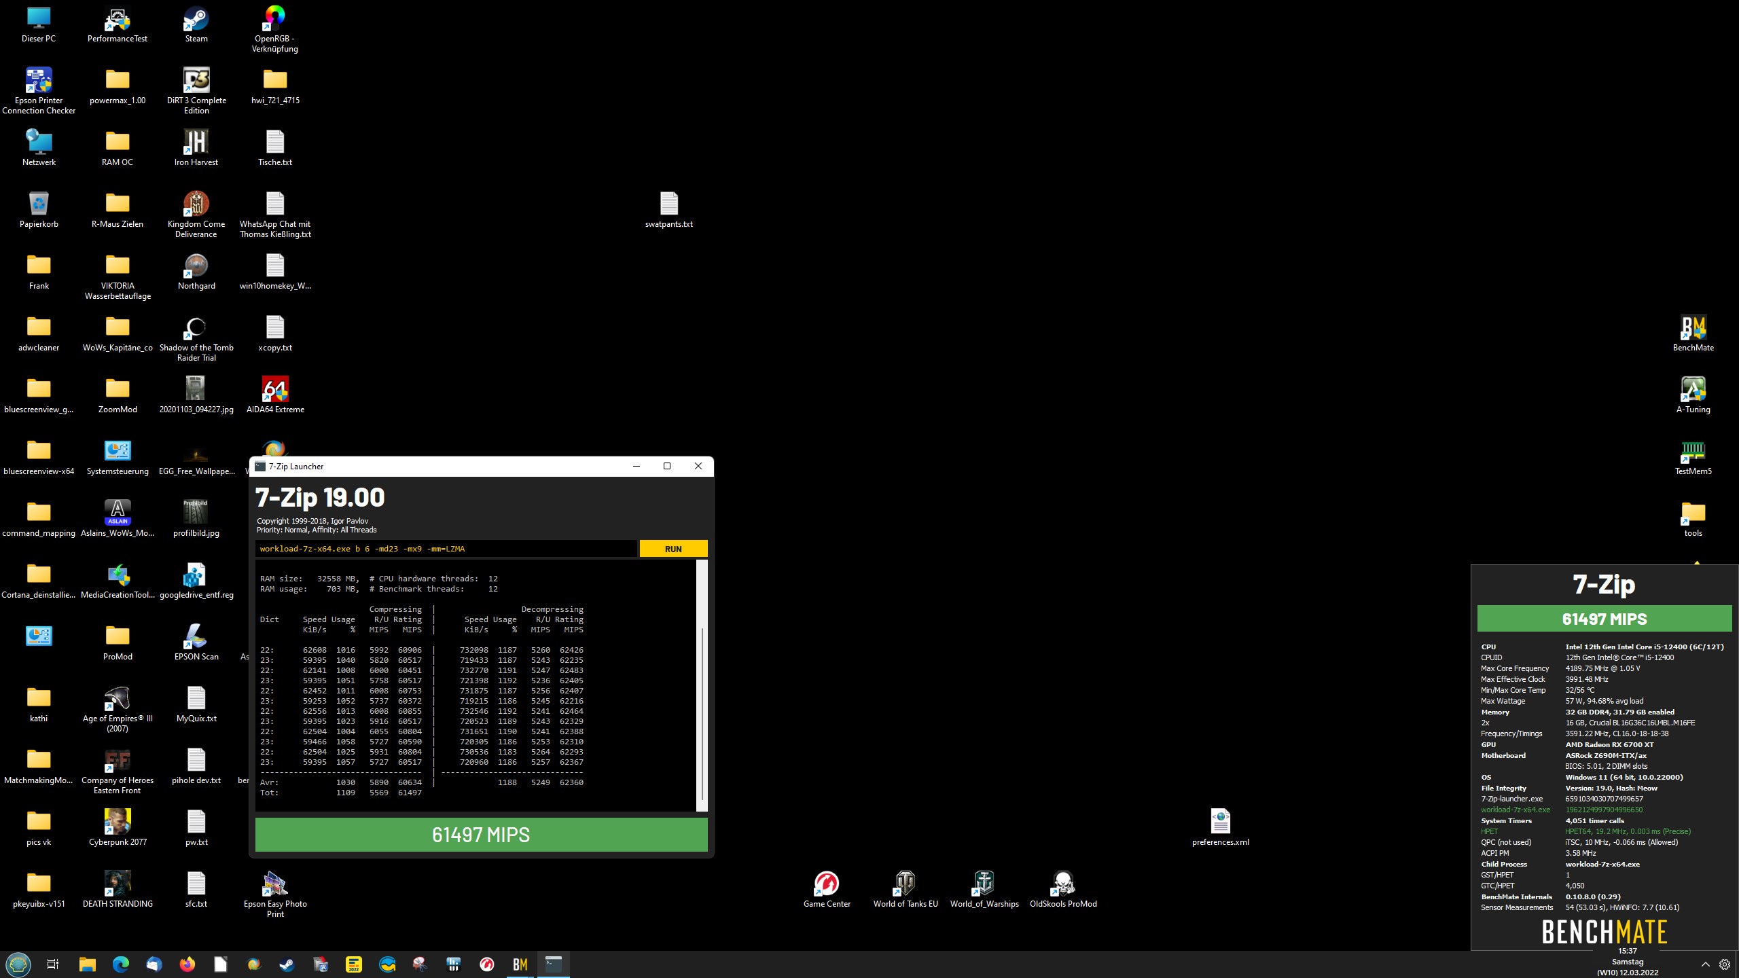
Task: Select the Kingdom Come Deliverance shortcut
Action: coord(196,215)
